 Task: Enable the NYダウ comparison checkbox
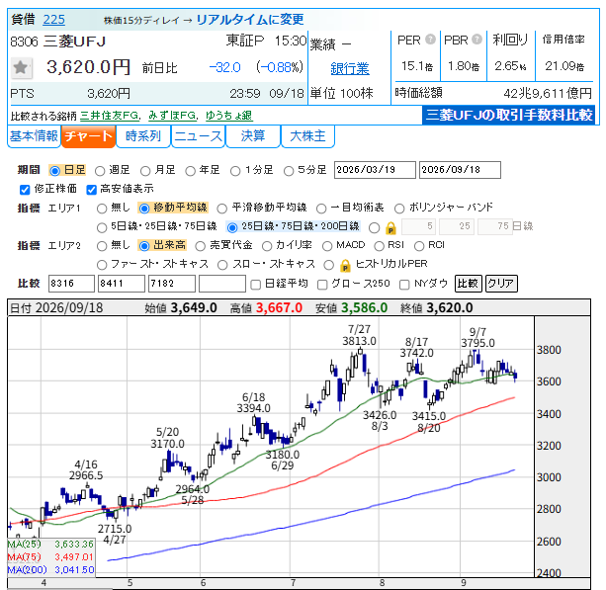[404, 285]
